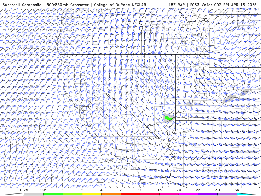The width and height of the screenshot is (261, 196).
Task: Click the '2' legend value
Action: coord(82,190)
